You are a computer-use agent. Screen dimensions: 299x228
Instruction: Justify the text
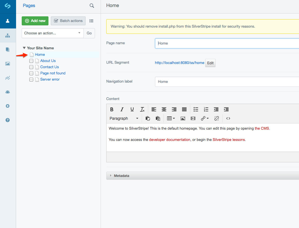184,109
